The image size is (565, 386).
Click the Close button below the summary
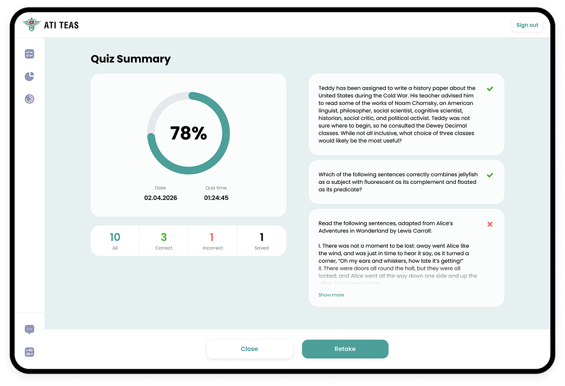(249, 349)
